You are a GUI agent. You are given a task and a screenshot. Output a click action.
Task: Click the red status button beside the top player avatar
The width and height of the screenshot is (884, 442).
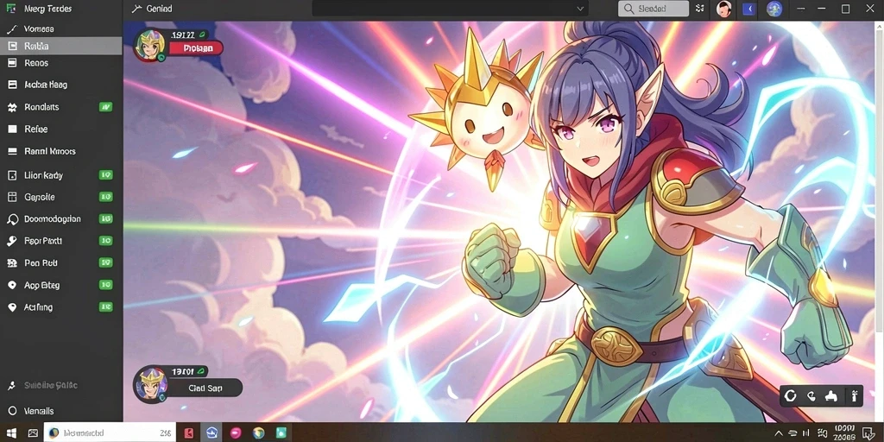pyautogui.click(x=196, y=48)
